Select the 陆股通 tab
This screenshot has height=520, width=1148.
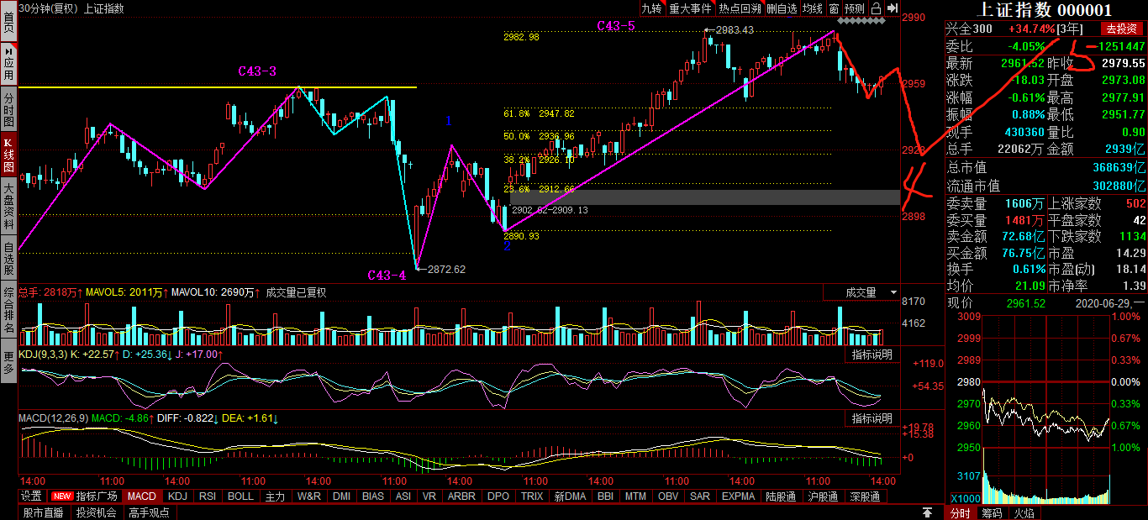pyautogui.click(x=781, y=496)
